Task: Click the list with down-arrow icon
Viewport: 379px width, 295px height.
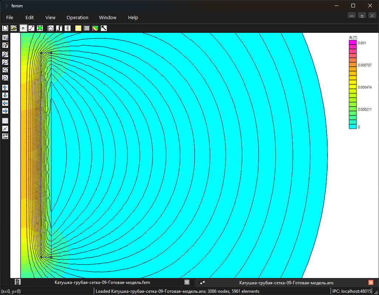Action: tap(5, 37)
